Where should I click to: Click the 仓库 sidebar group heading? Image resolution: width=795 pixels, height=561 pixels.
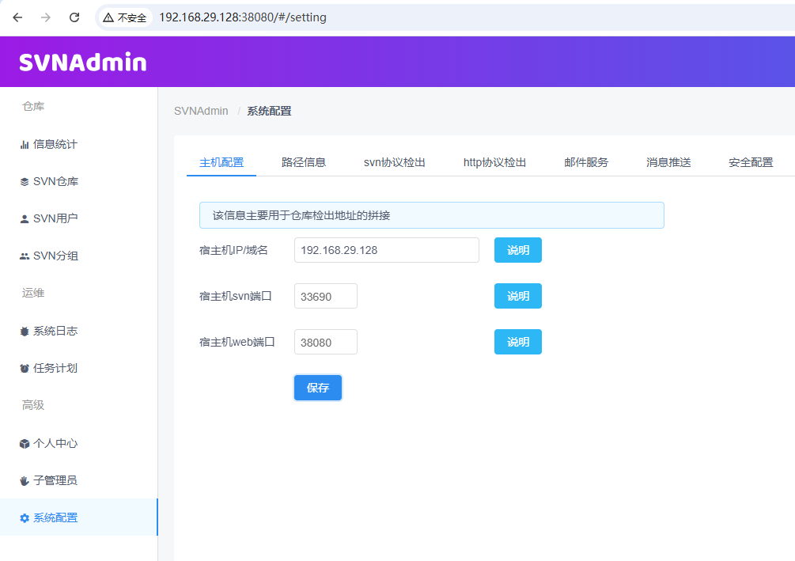coord(33,107)
